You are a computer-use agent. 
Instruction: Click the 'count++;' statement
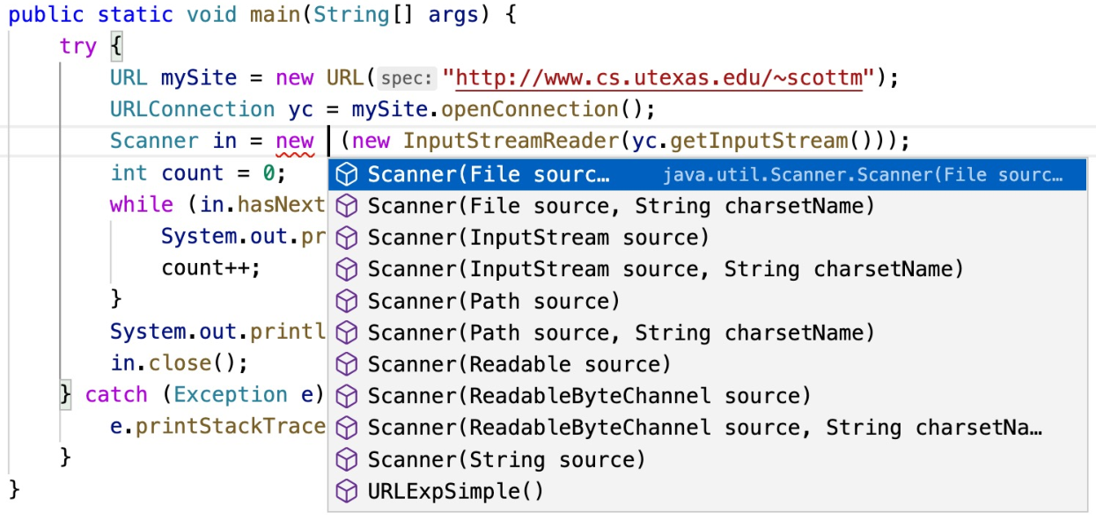coord(211,268)
